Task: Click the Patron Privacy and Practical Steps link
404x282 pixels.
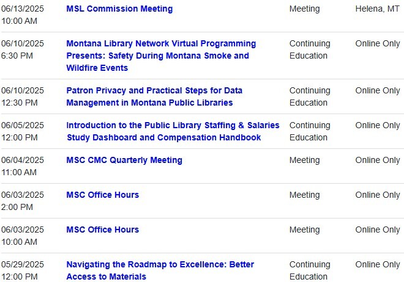Action: click(x=154, y=96)
